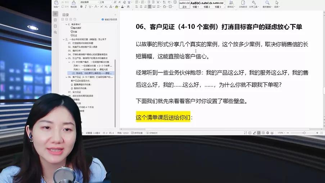This screenshot has width=325, height=183.
Task: Apply the 标题 1 heading style
Action: coord(196,5)
